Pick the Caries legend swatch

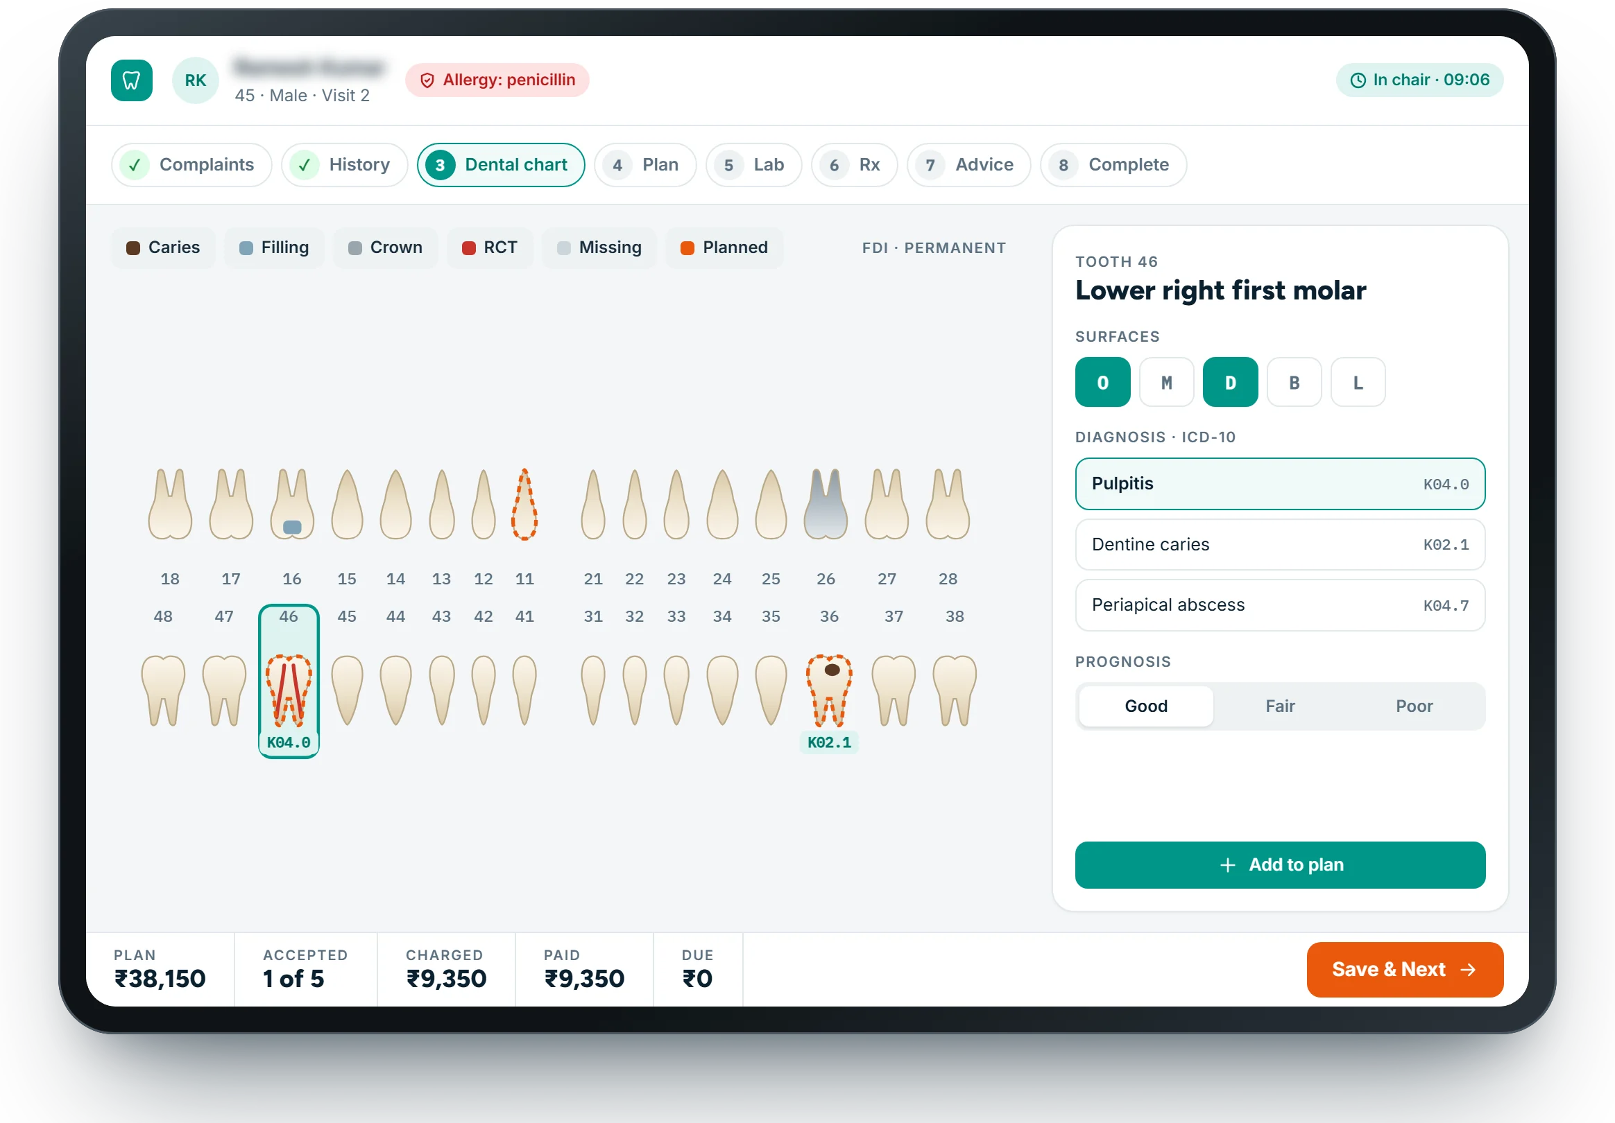tap(133, 248)
